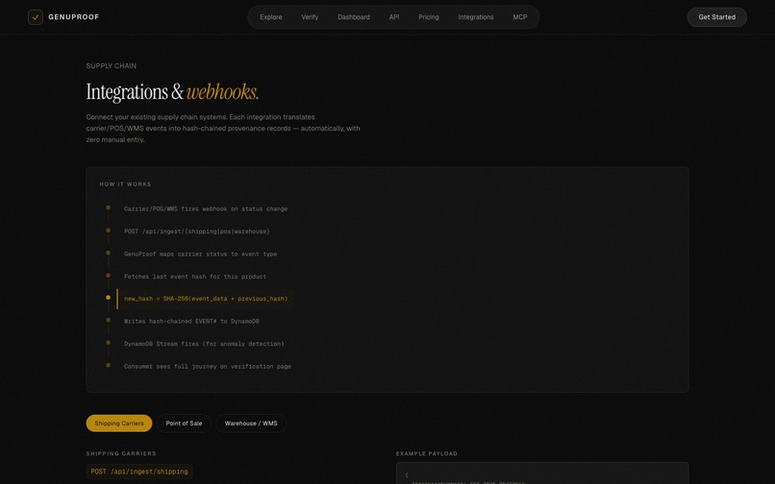Click the EXAMPLE PAYLOAD label
This screenshot has width=775, height=484.
pos(427,453)
